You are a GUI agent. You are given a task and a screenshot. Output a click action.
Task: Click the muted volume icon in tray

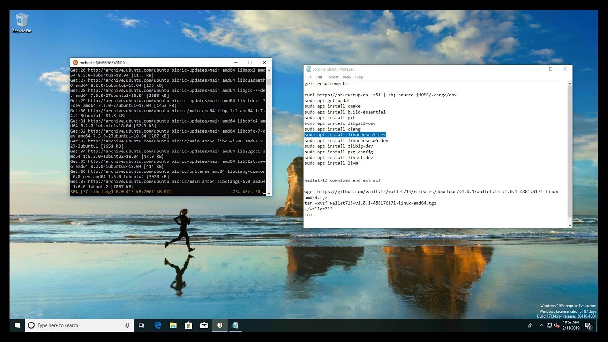pos(557,325)
